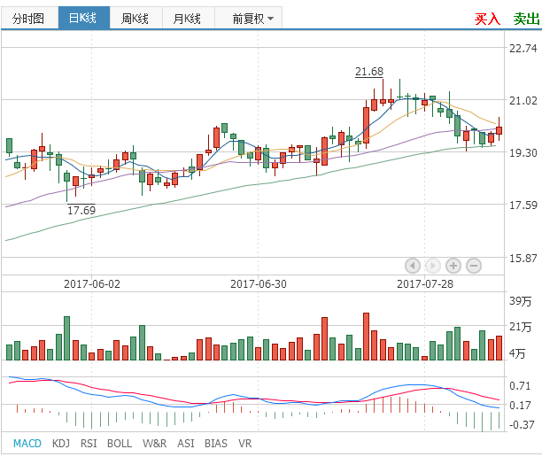Image resolution: width=542 pixels, height=457 pixels.
Task: Click the scroll right arrow icon
Action: (432, 265)
